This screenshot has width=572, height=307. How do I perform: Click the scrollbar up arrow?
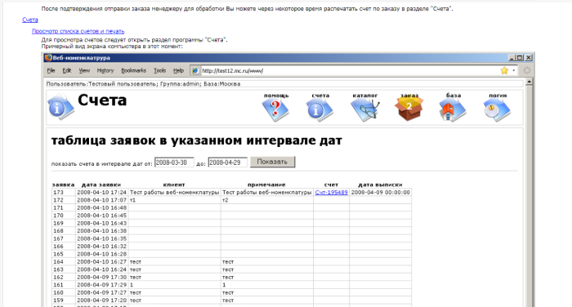(529, 82)
